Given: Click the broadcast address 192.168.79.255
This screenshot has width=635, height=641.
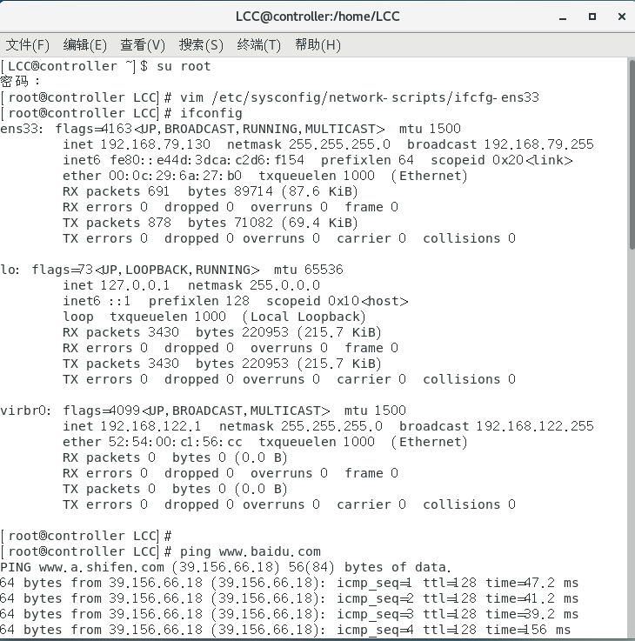Looking at the screenshot, I should click(539, 144).
